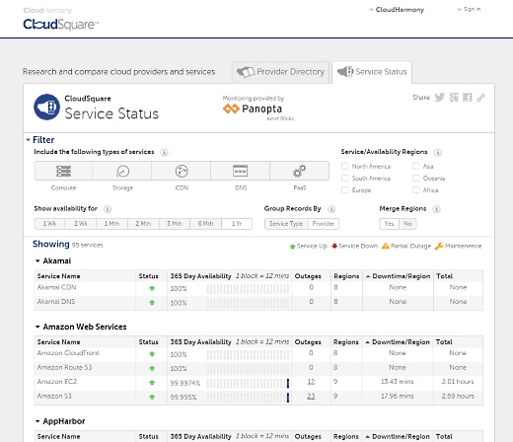
Task: Open the Amazon EC2 service link
Action: pyautogui.click(x=57, y=382)
